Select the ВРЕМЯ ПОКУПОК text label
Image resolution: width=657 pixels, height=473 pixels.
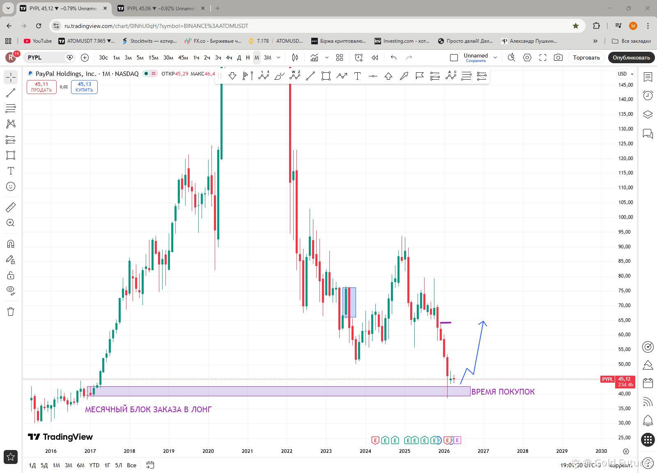pyautogui.click(x=503, y=392)
